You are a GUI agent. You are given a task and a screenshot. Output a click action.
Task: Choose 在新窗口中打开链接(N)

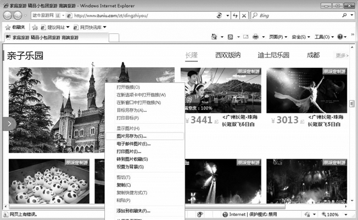145,102
